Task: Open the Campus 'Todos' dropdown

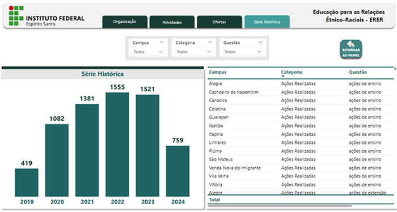Action: [x=148, y=52]
